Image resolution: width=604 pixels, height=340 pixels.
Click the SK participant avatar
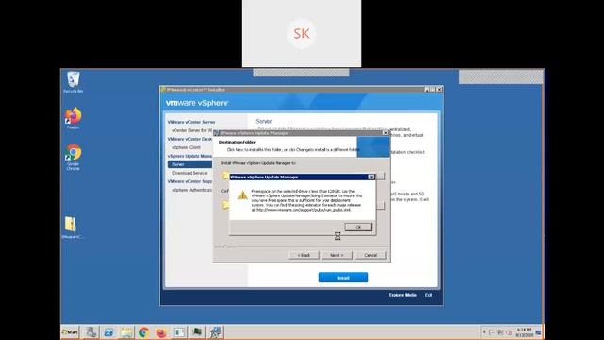[x=301, y=34]
